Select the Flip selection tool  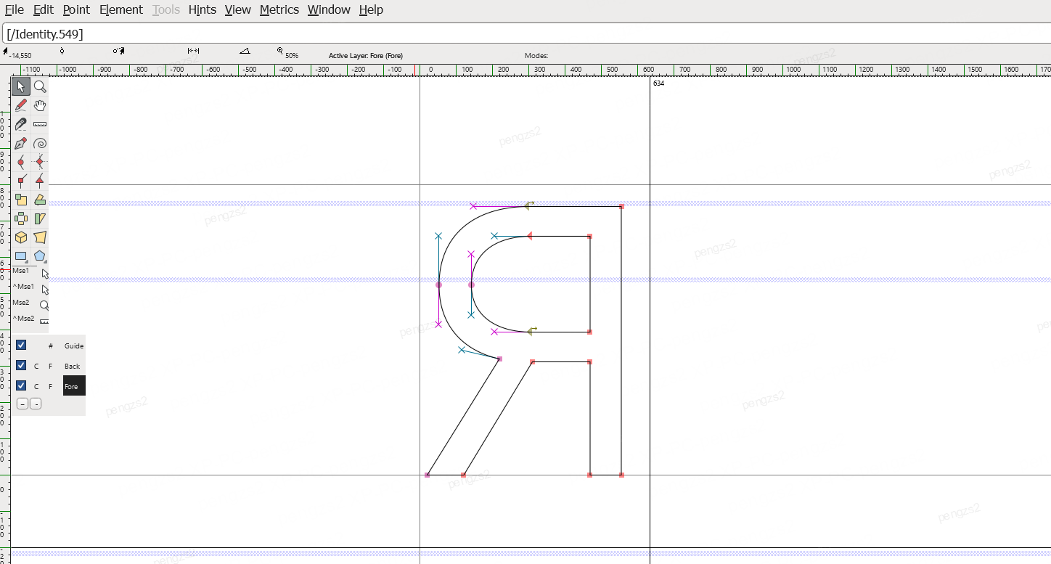(x=21, y=218)
